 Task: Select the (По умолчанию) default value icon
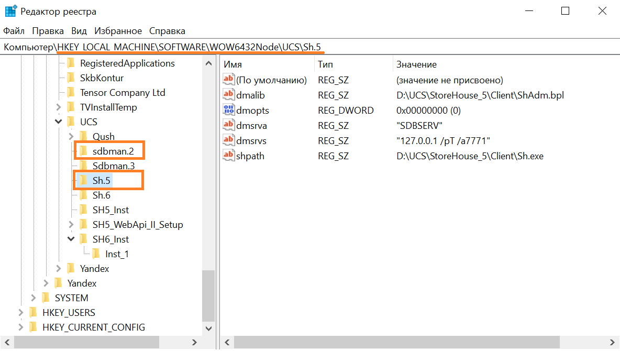coord(229,80)
